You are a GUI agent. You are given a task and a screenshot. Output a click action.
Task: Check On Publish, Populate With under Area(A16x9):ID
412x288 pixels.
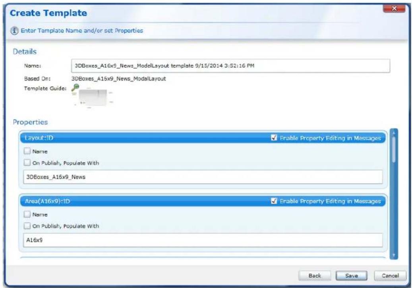[27, 226]
